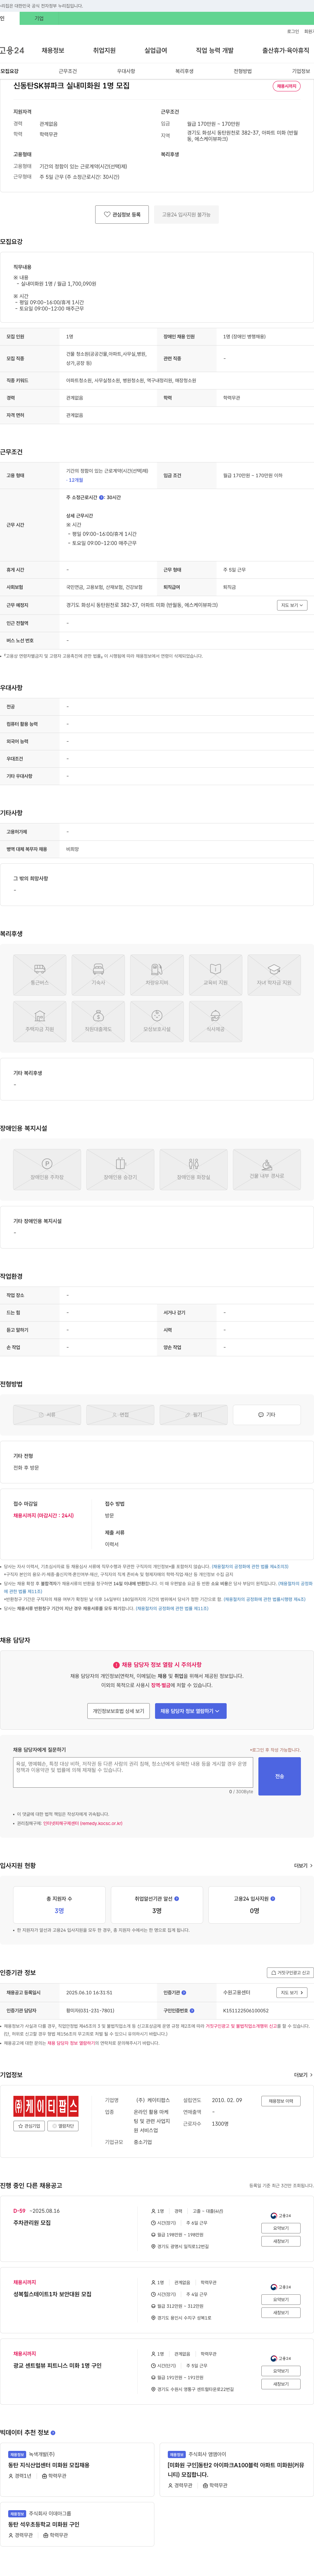Image resolution: width=314 pixels, height=2576 pixels.
Task: Open the 채용정보 top menu
Action: (x=53, y=50)
